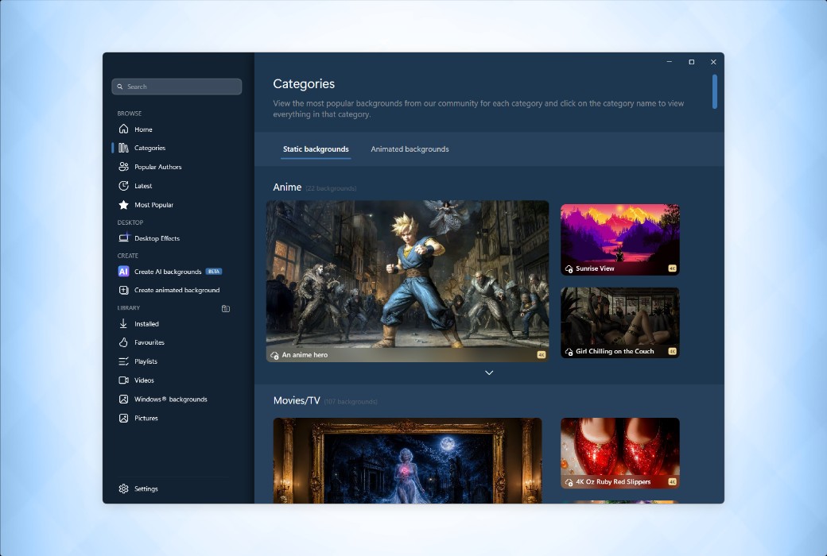Click the Favourites thumbs-up icon

[x=123, y=342]
